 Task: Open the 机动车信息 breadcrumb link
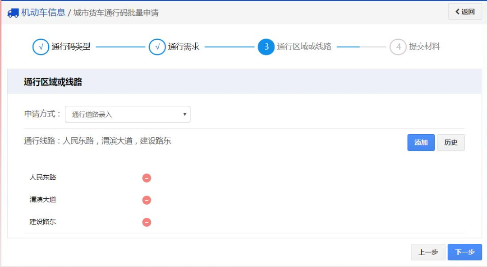coord(43,13)
